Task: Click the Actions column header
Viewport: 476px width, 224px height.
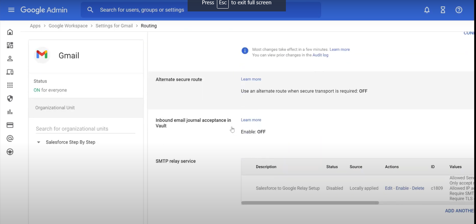Action: [392, 167]
